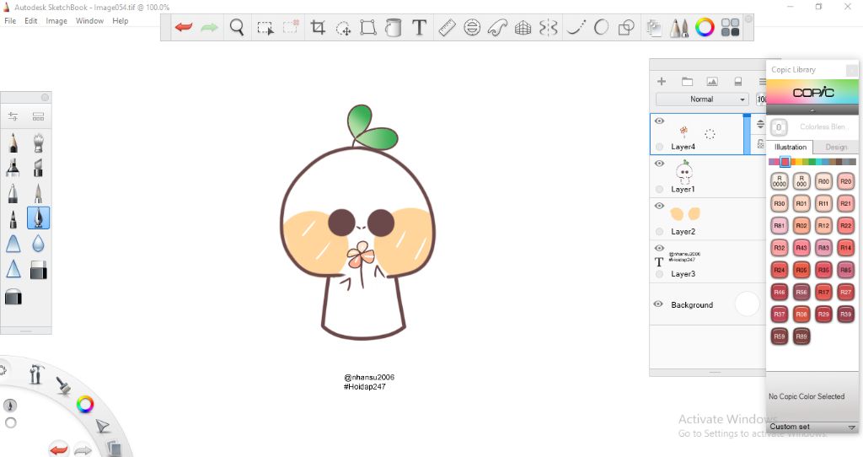Viewport: 863px width, 457px height.
Task: Select the Crop tool in top toolbar
Action: 318,28
